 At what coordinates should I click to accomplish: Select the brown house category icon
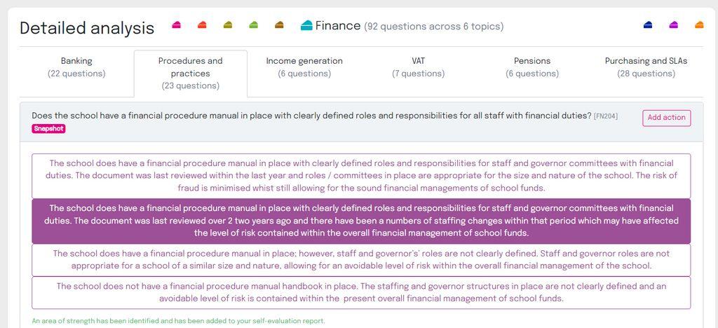[x=279, y=25]
